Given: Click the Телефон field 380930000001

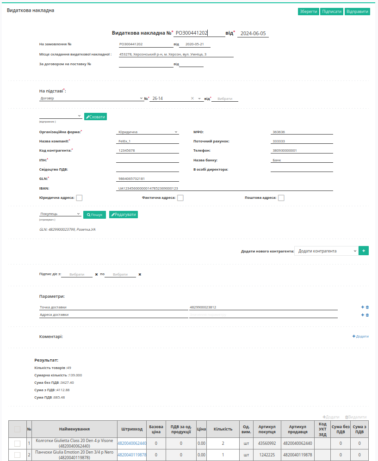Looking at the screenshot, I should (302, 150).
